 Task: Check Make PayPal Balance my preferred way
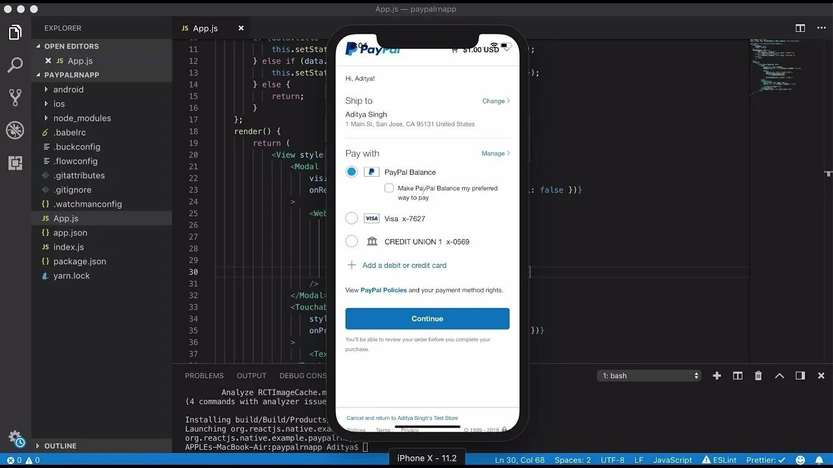[x=389, y=188]
